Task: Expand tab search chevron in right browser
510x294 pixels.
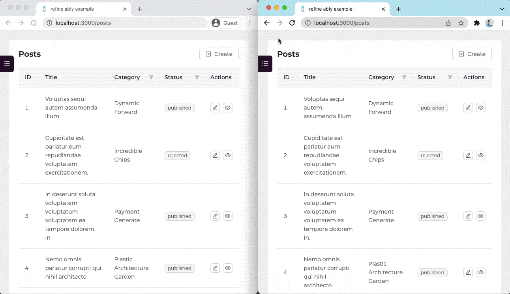Action: pos(502,9)
